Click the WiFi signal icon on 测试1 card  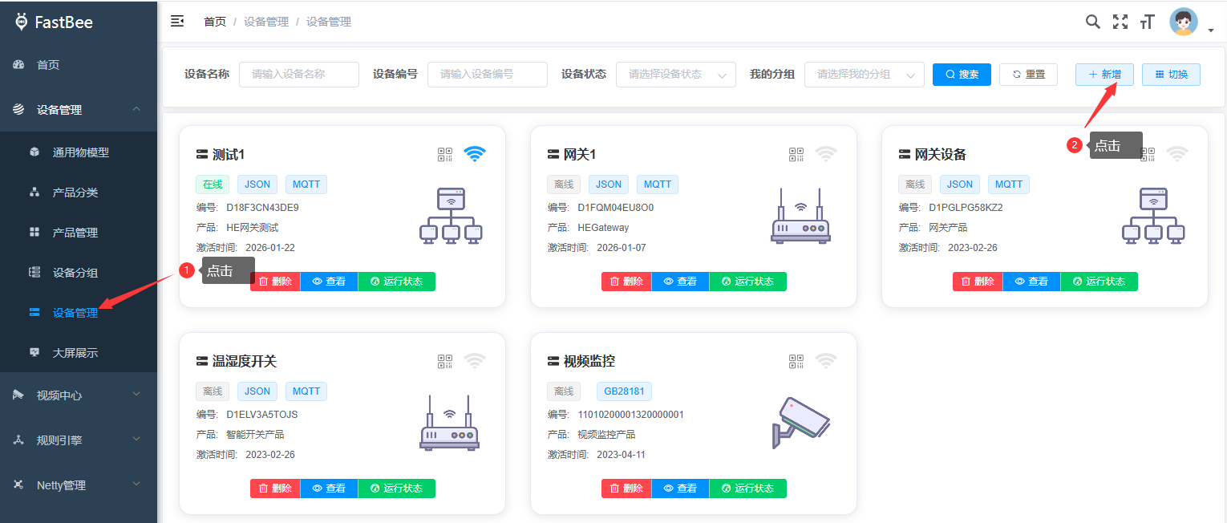474,153
